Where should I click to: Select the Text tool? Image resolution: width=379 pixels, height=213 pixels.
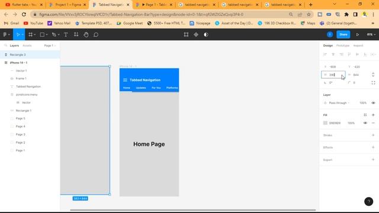point(66,34)
